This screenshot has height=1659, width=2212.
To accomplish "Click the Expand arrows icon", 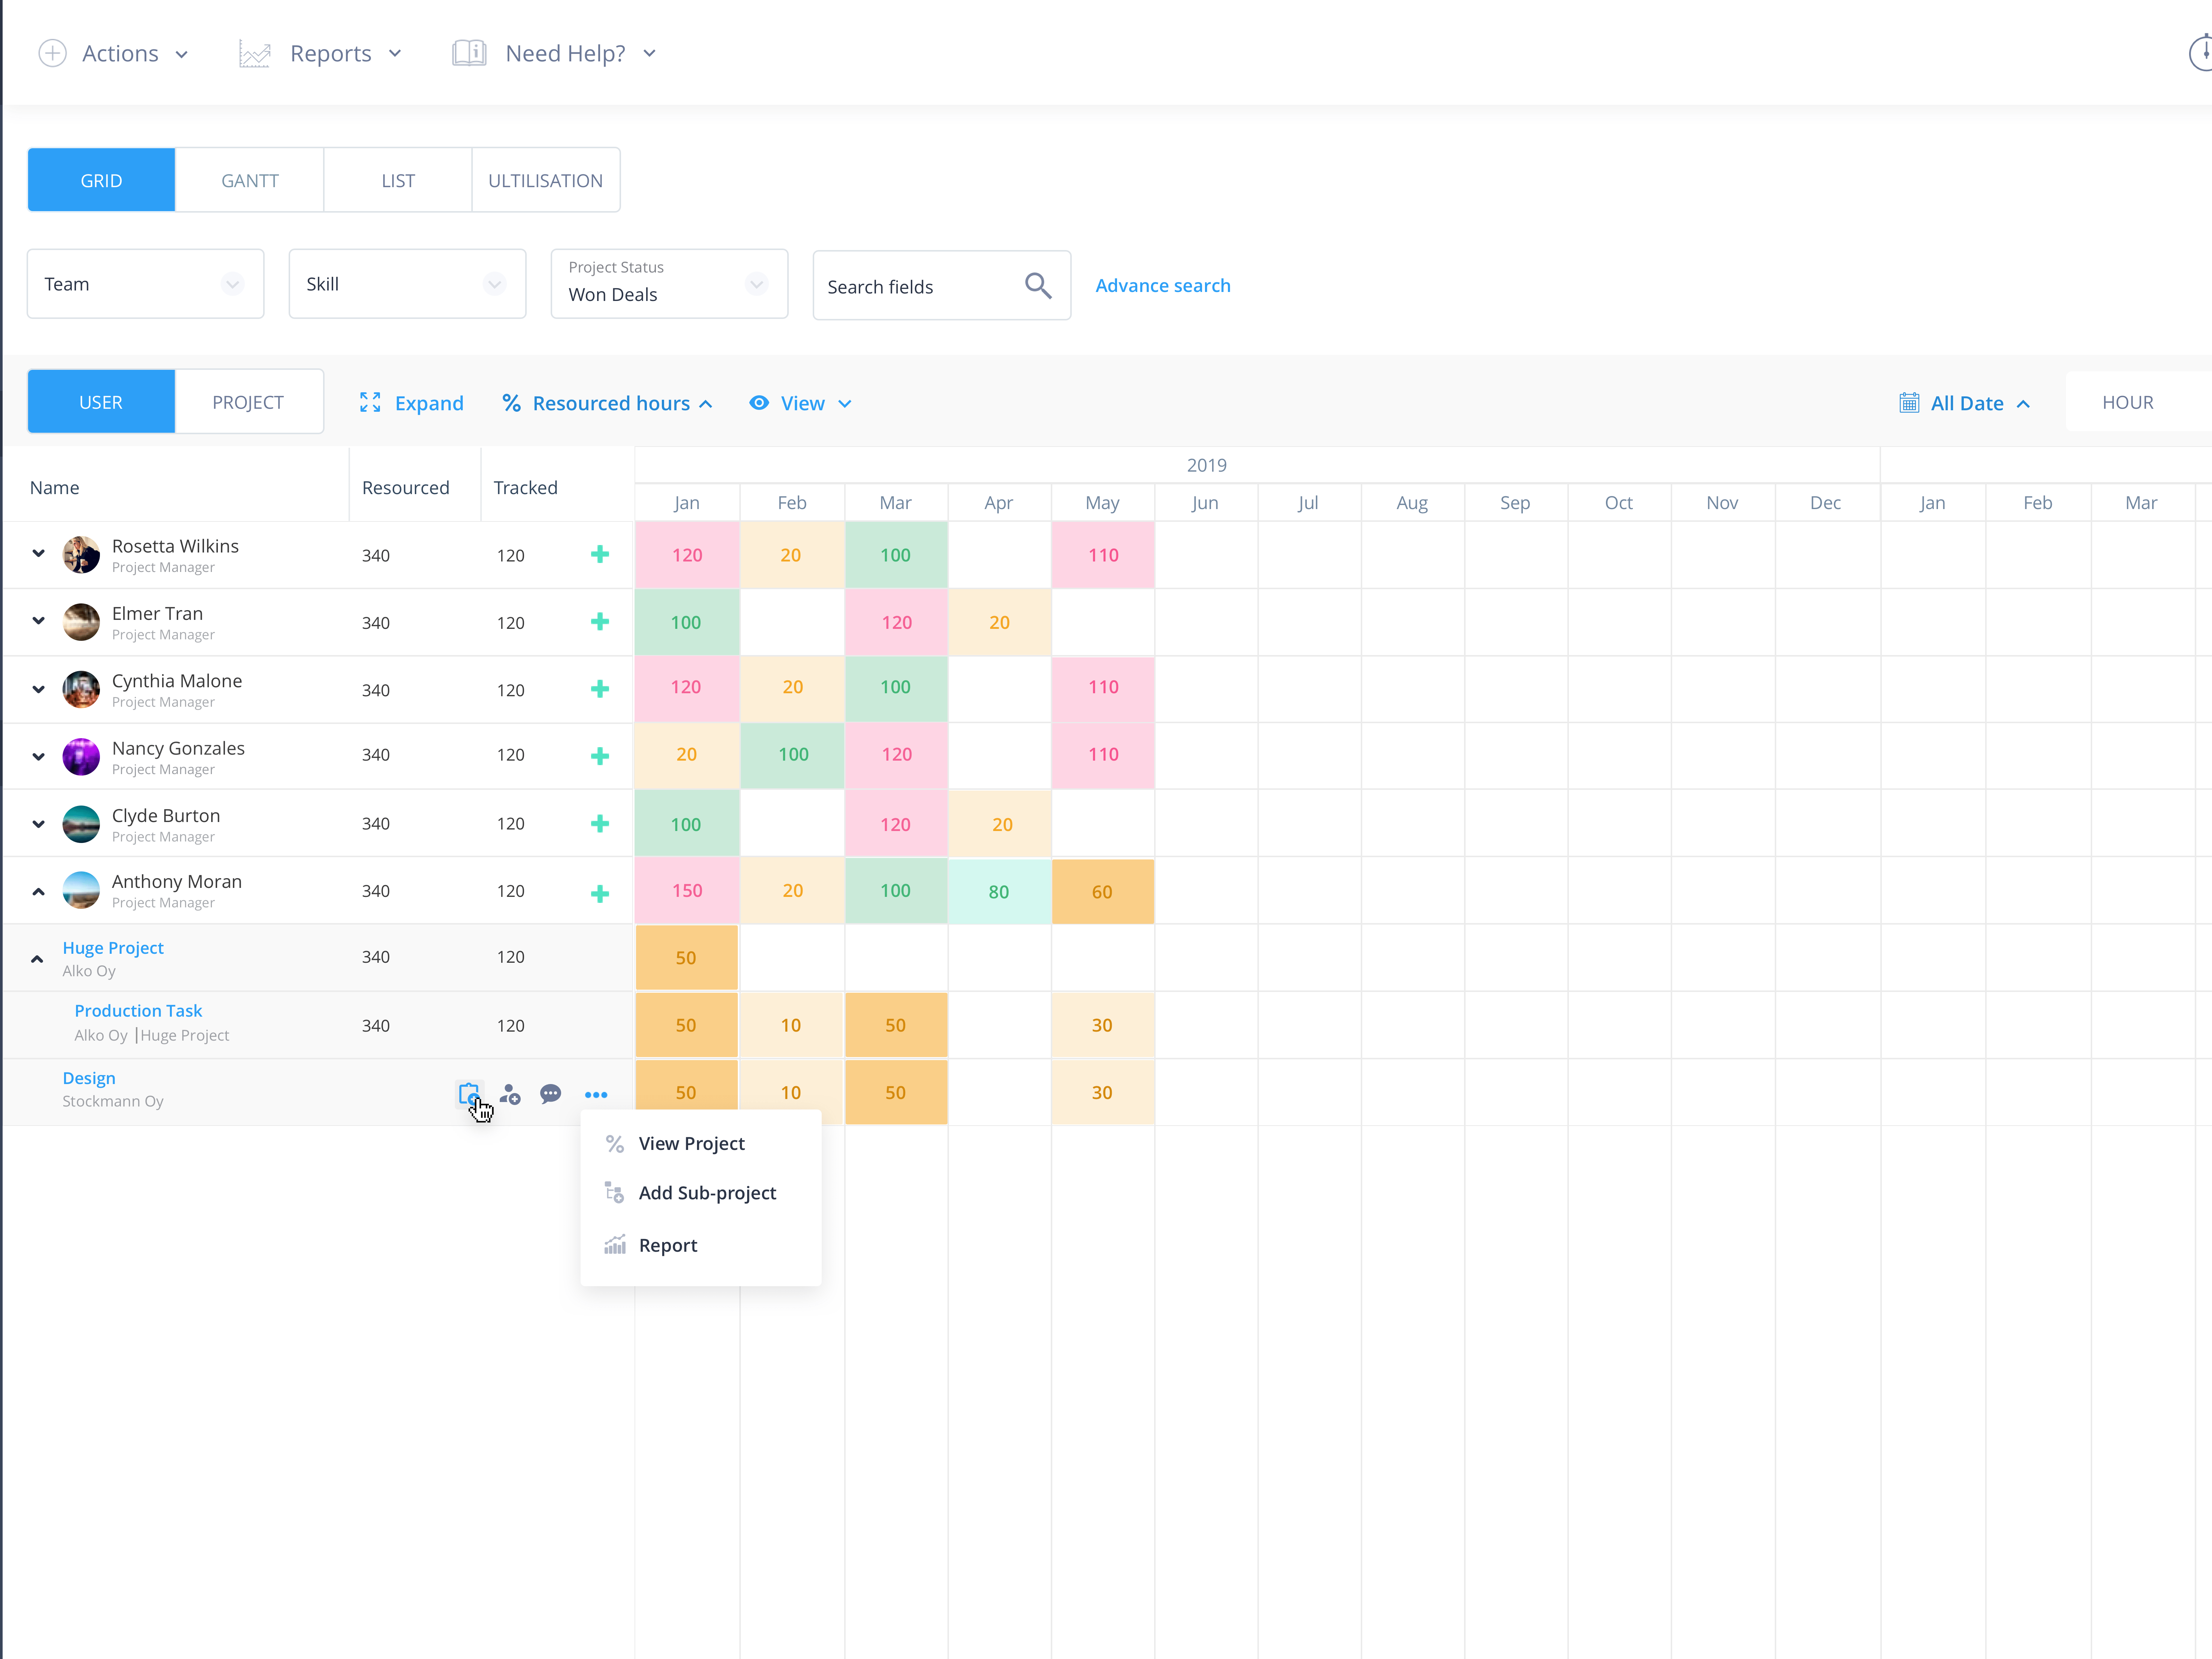I will pos(370,402).
